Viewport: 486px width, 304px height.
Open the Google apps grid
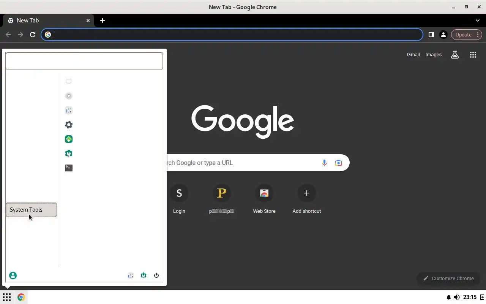(473, 55)
